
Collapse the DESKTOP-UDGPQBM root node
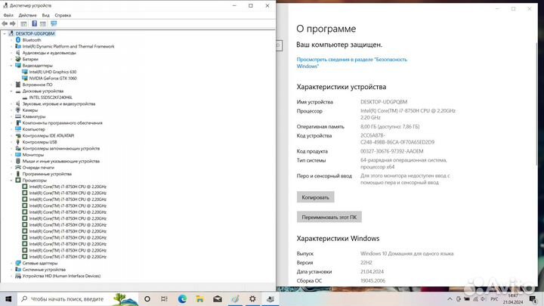point(5,34)
